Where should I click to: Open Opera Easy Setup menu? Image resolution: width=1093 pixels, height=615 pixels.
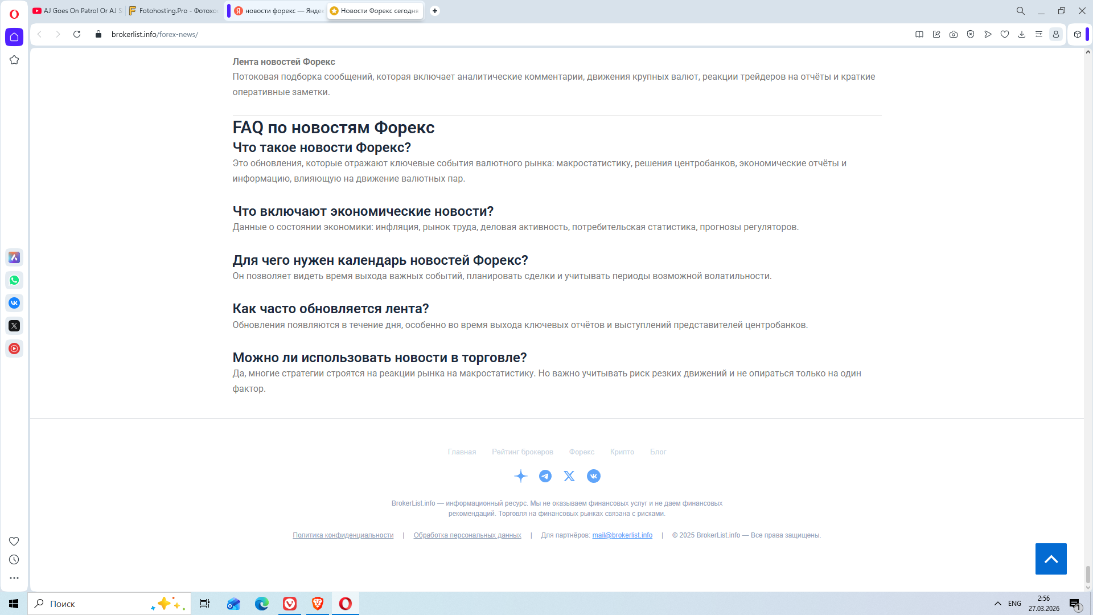pos(1039,34)
